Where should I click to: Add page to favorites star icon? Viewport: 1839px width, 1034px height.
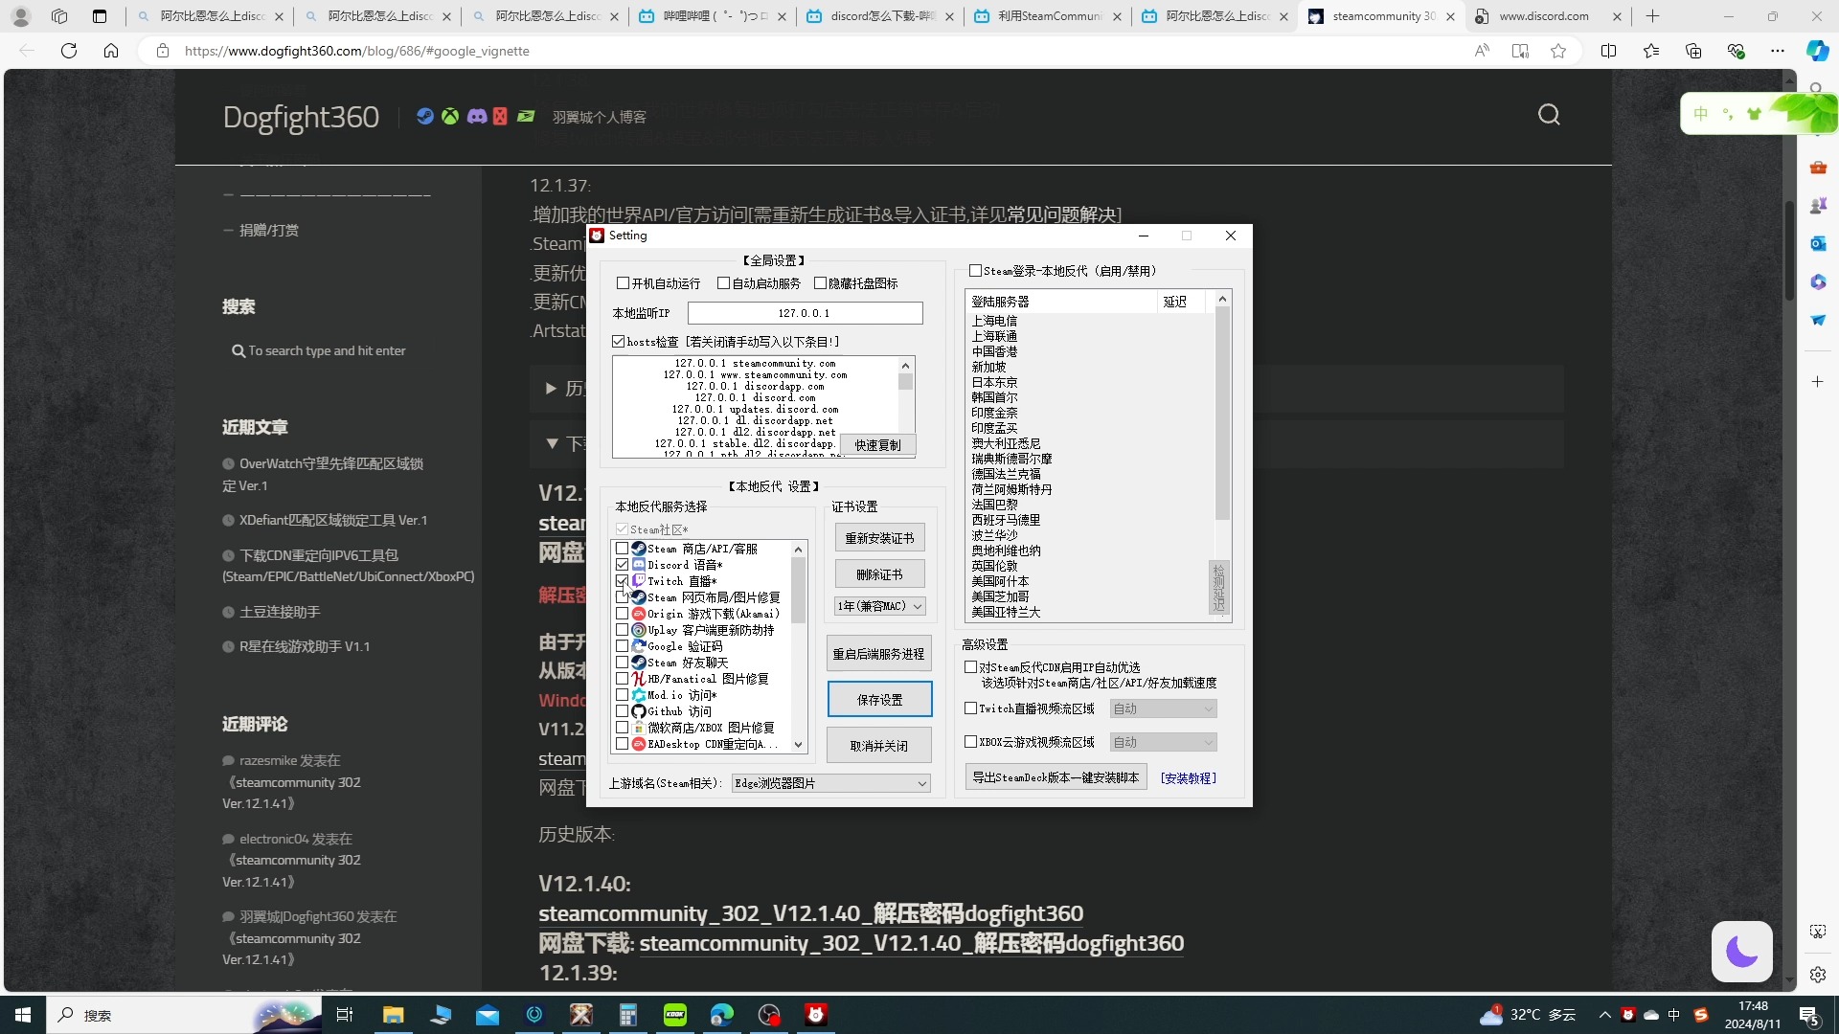pos(1558,51)
